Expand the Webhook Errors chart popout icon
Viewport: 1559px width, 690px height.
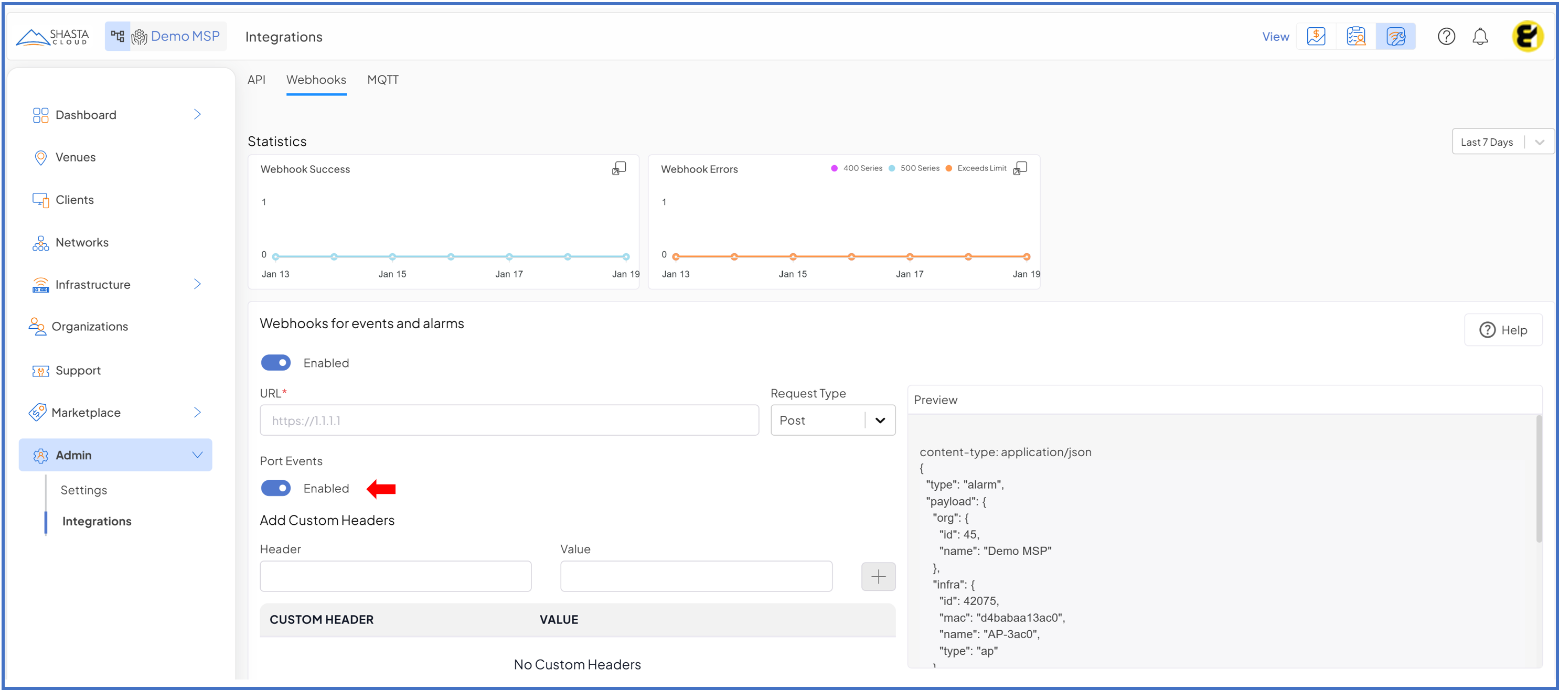click(1020, 168)
